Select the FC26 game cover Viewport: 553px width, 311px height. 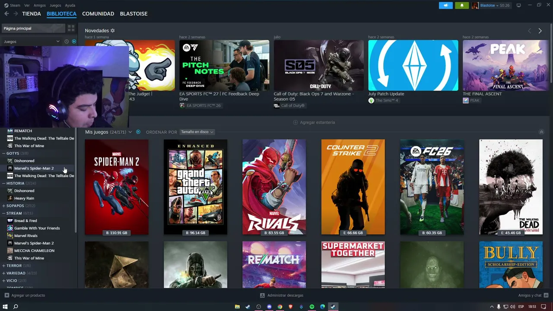tap(432, 187)
